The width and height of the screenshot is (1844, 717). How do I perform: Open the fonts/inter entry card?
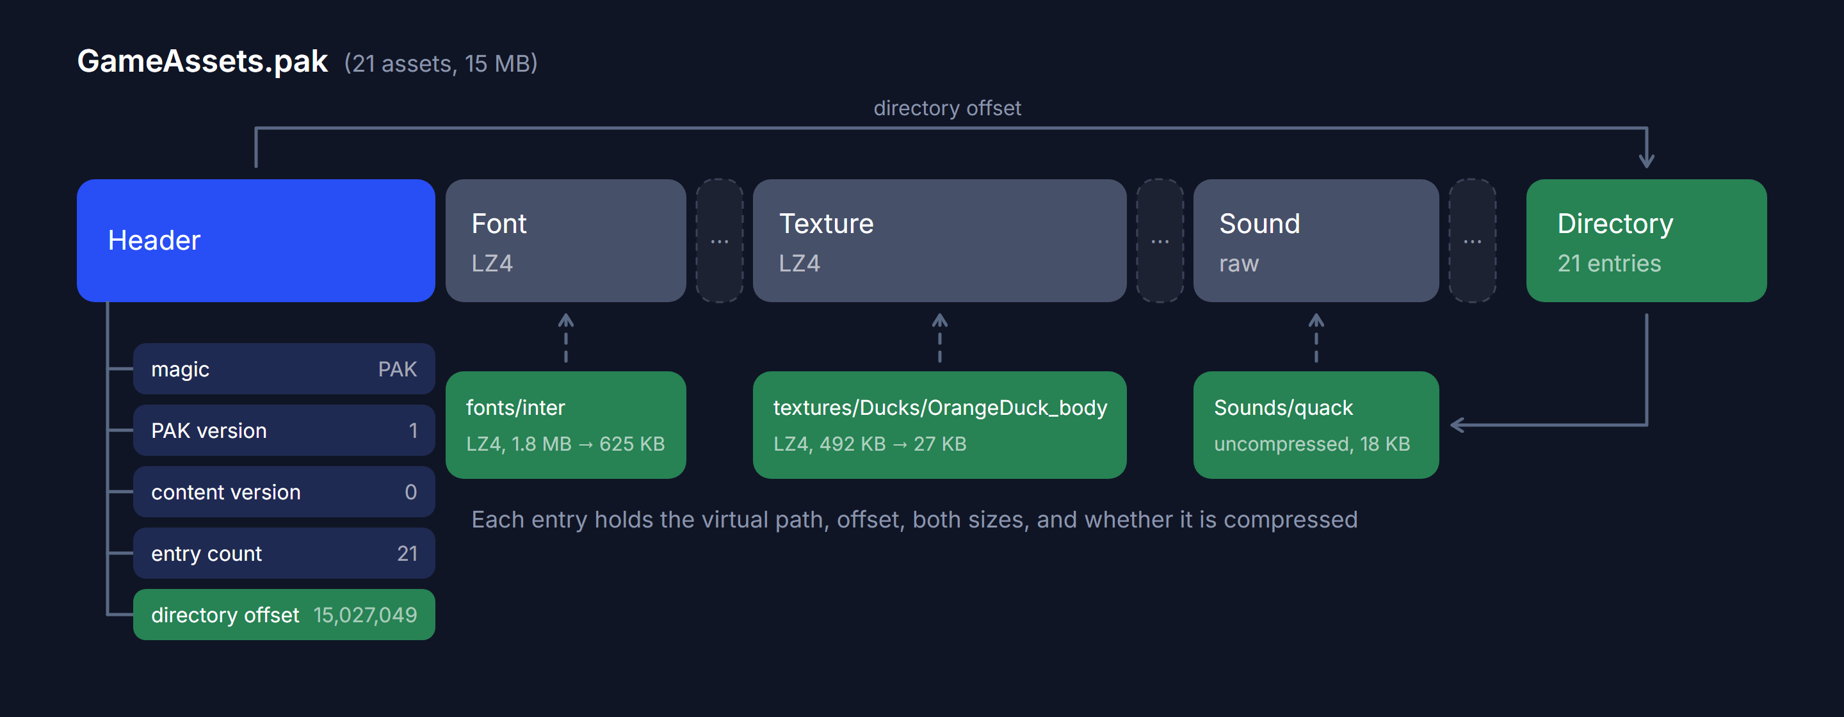(x=565, y=425)
